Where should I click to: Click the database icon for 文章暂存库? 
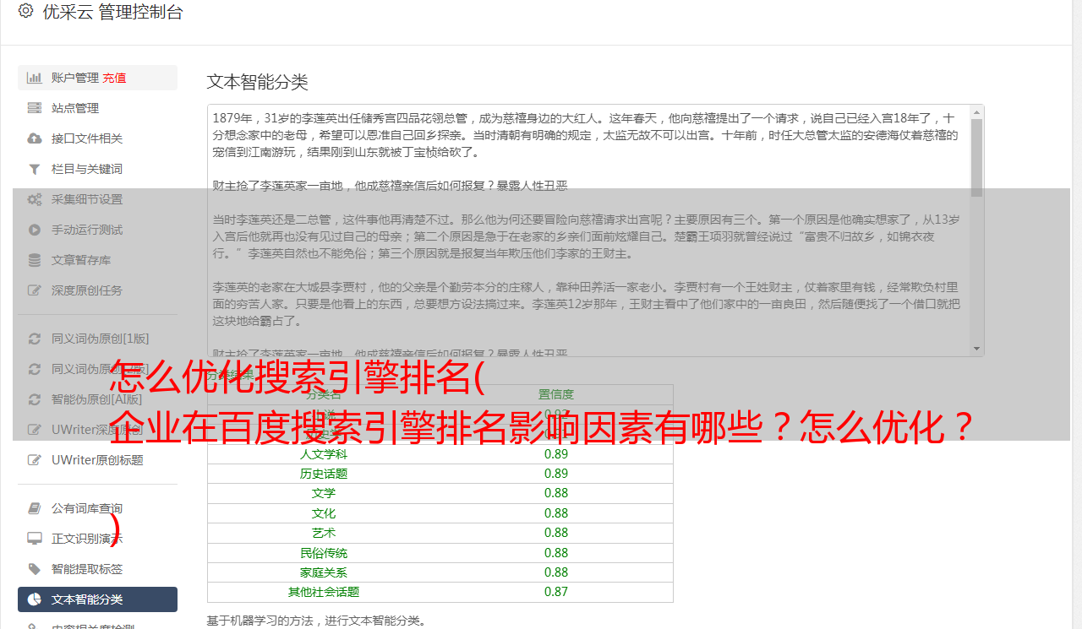point(35,260)
